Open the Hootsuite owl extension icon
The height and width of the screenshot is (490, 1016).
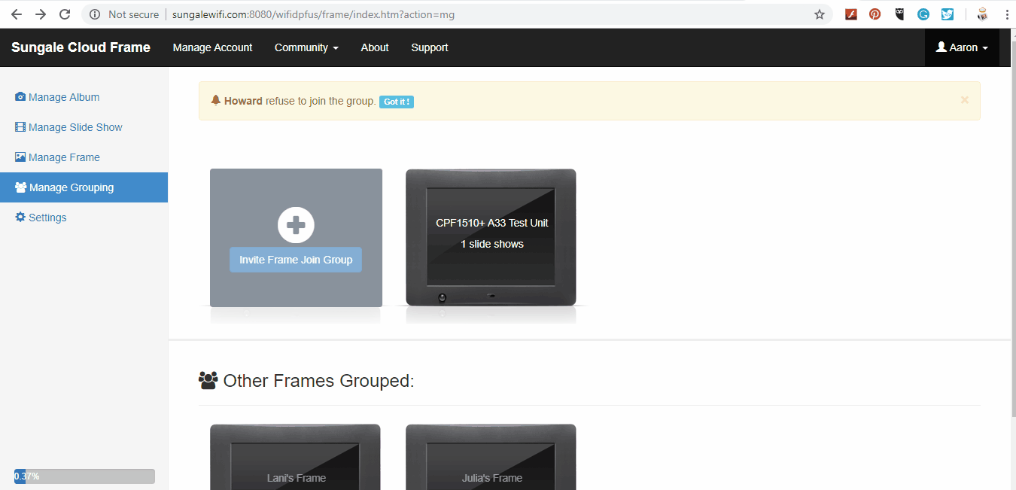899,14
